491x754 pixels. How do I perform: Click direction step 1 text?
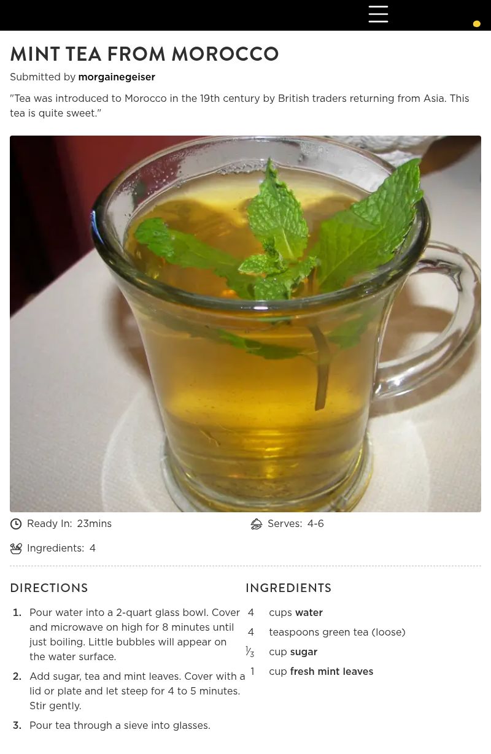(135, 634)
